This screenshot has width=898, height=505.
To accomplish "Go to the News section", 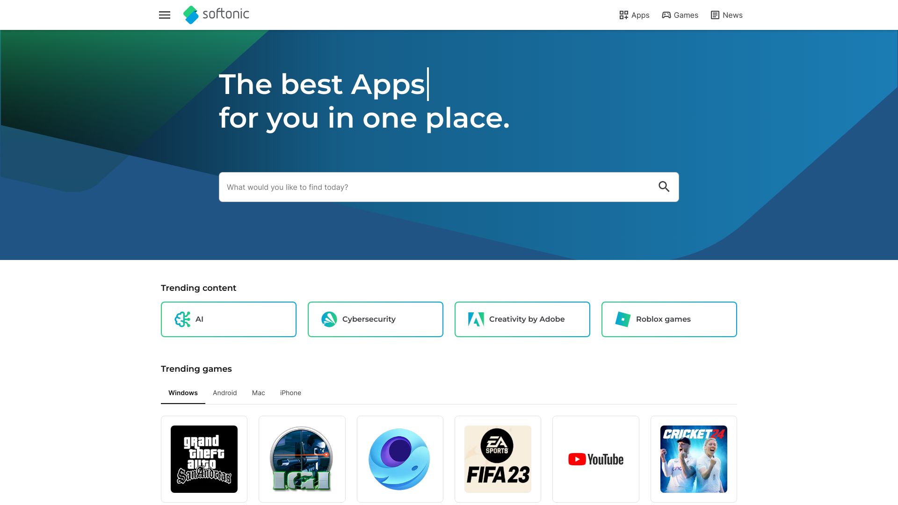I will click(727, 15).
